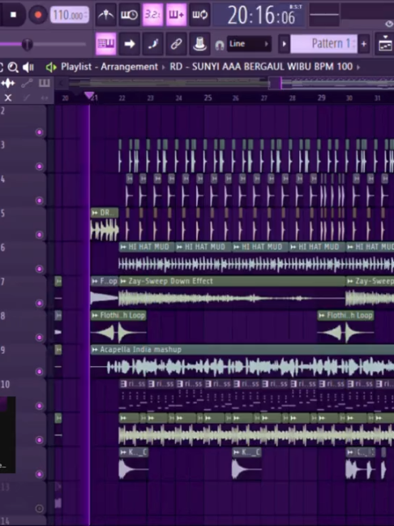Viewport: 394px width, 526px height.
Task: Toggle step editing mode button
Action: click(152, 44)
